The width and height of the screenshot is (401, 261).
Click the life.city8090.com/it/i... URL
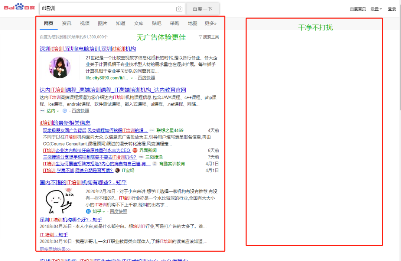pos(107,78)
